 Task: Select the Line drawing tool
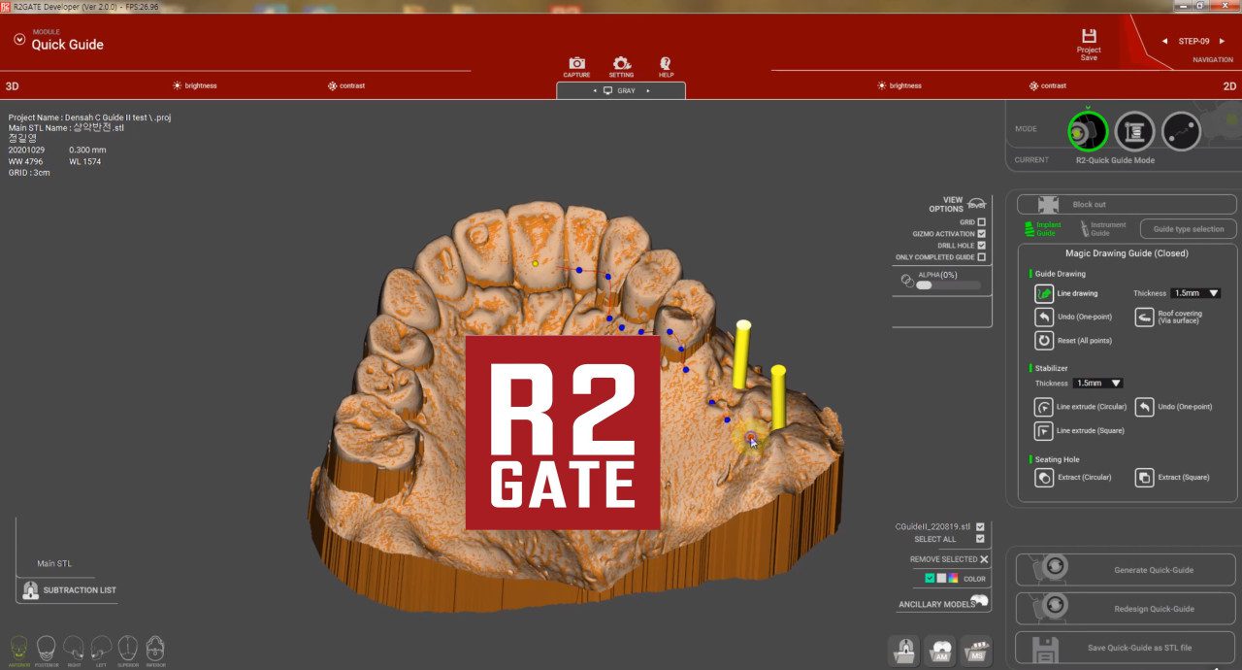click(1044, 293)
